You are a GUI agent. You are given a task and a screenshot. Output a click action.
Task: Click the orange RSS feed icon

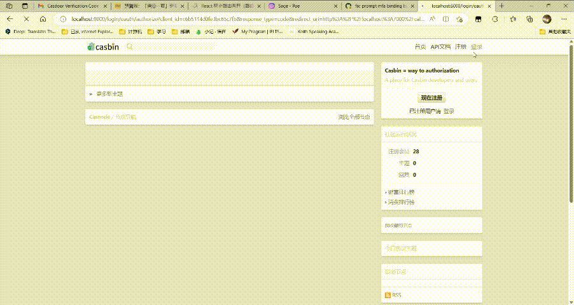pyautogui.click(x=388, y=295)
